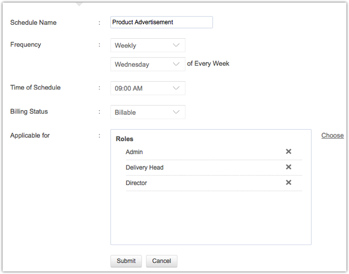
Task: Remove the Director role
Action: (x=288, y=182)
